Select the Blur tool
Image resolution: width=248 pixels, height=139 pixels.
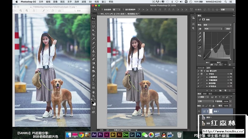pyautogui.click(x=93, y=67)
